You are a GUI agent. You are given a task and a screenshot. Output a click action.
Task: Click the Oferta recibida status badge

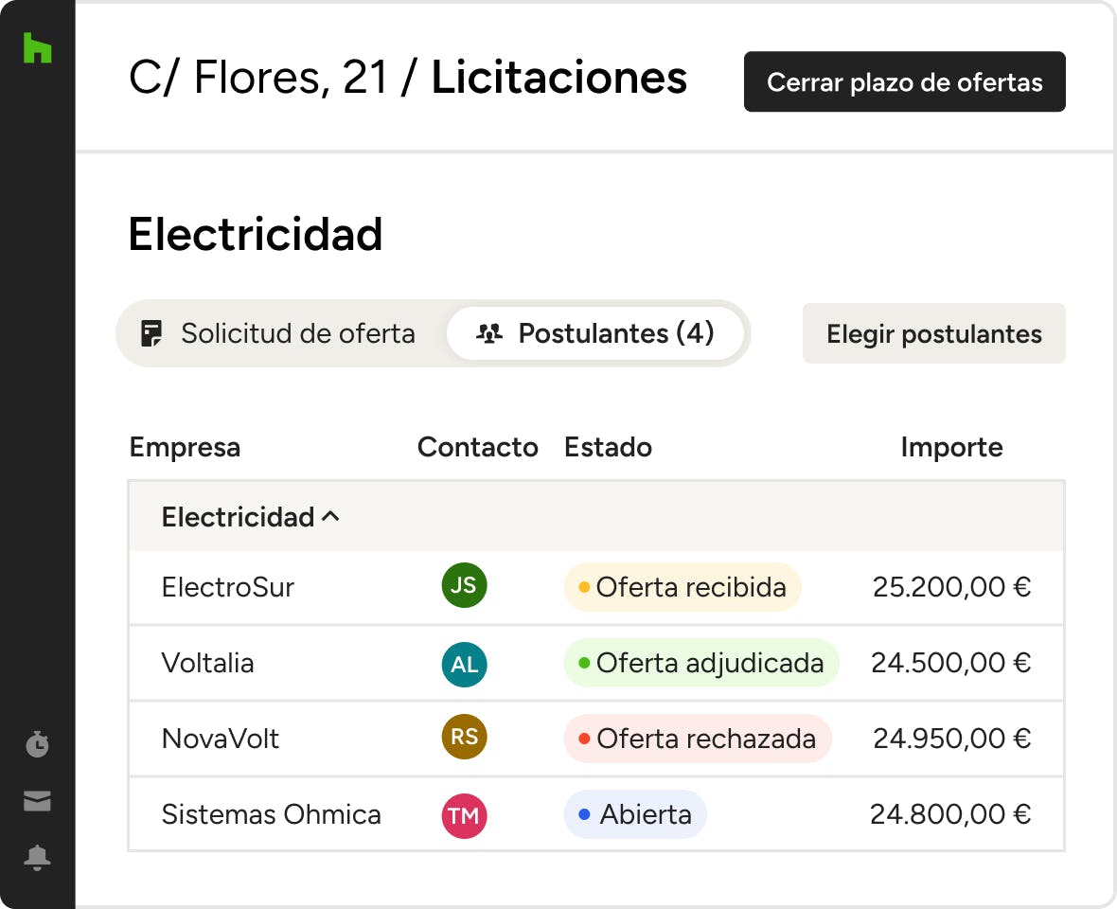click(682, 587)
